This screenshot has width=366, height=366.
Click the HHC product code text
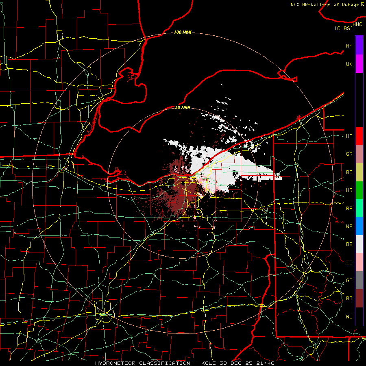pos(357,24)
